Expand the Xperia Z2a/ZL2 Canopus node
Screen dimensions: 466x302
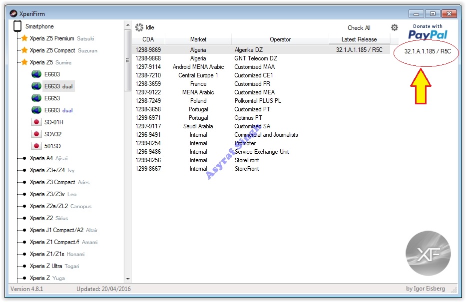(24, 206)
